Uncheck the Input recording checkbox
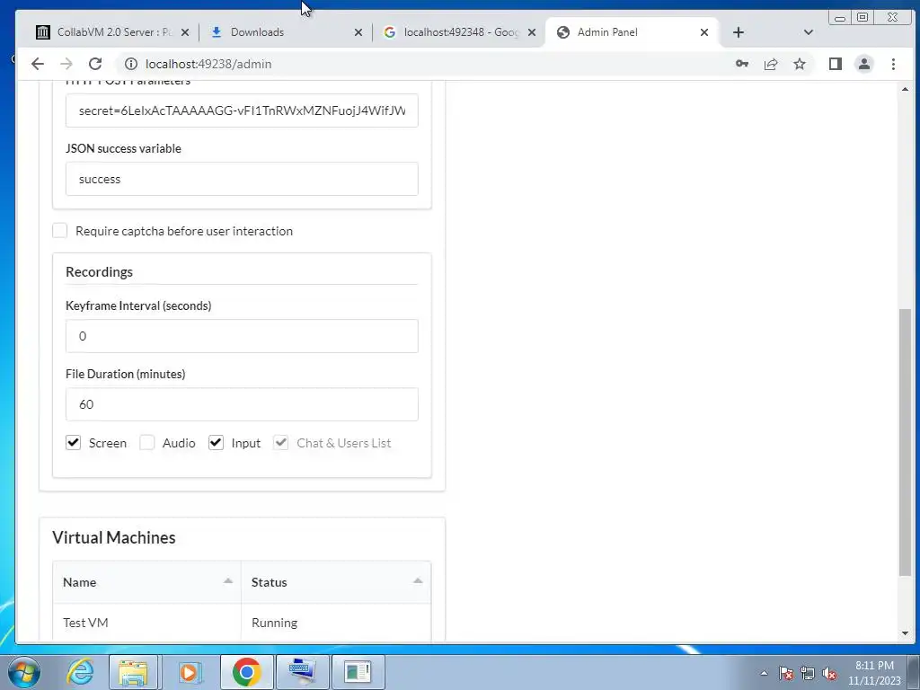 [216, 442]
